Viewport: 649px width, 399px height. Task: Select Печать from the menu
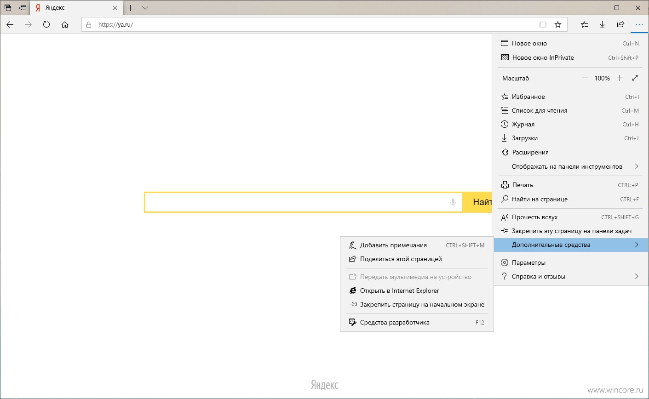pyautogui.click(x=571, y=185)
